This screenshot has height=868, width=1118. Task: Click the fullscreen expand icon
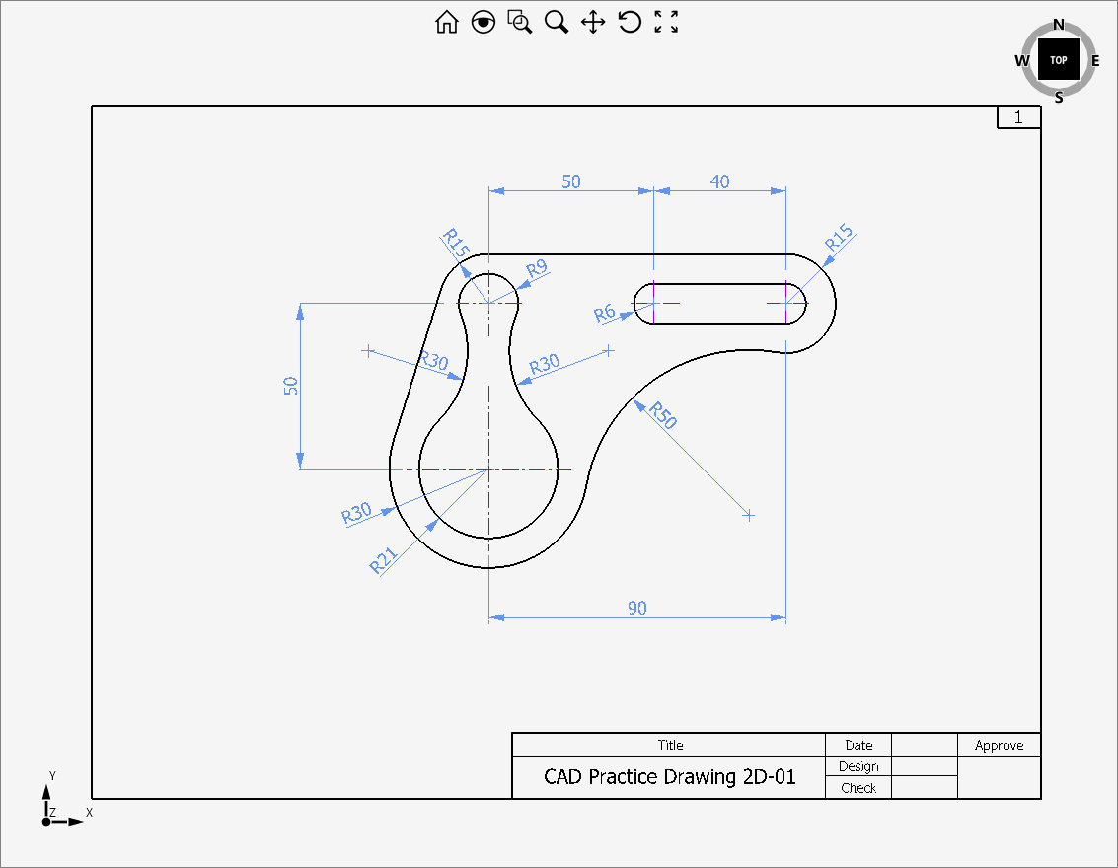pyautogui.click(x=667, y=22)
